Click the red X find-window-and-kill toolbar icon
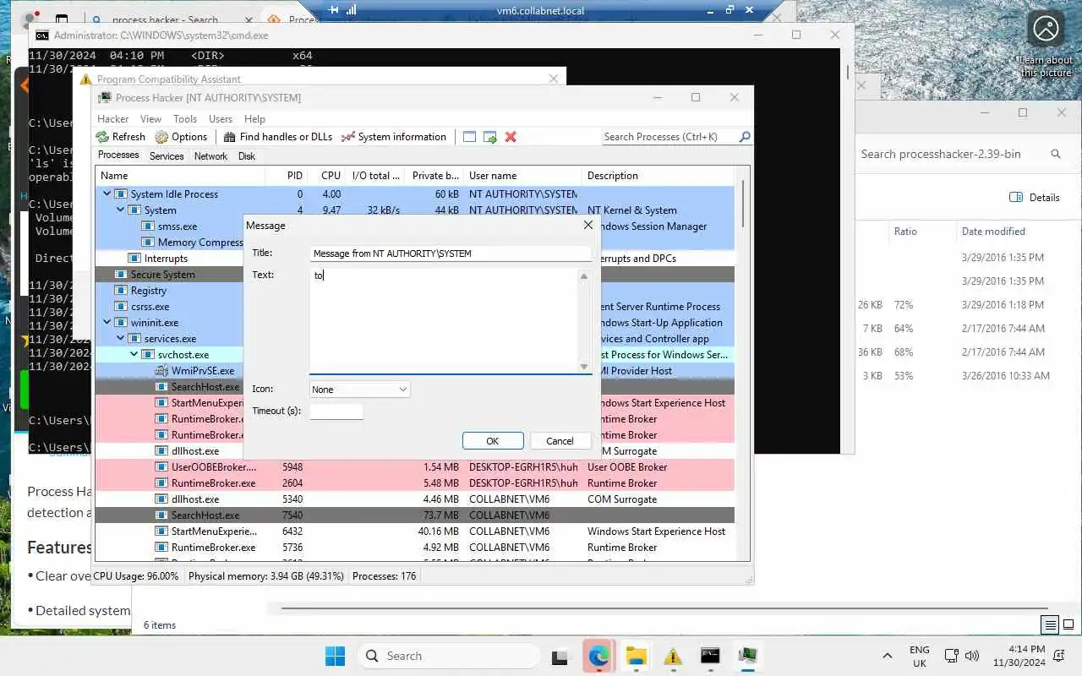 (x=511, y=137)
